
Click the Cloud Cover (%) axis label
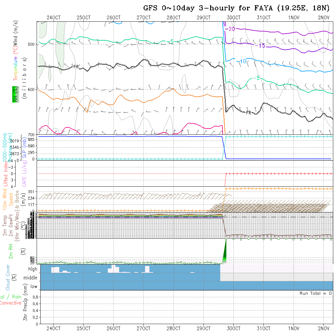coord(11,277)
